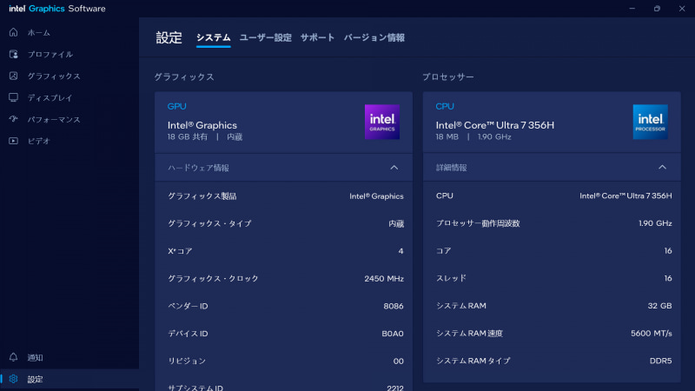This screenshot has width=695, height=391.
Task: Switch to the バージョン情報 tab
Action: 374,37
